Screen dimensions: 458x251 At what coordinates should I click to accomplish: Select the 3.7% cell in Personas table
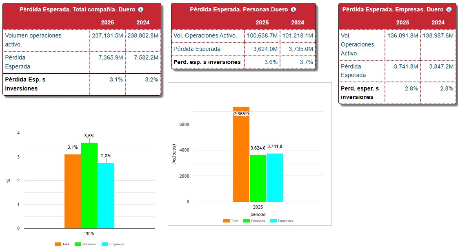298,62
